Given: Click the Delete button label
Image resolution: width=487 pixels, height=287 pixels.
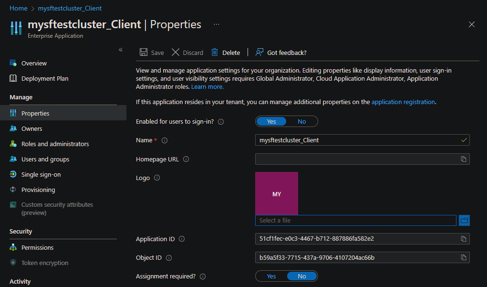Looking at the screenshot, I should click(231, 53).
